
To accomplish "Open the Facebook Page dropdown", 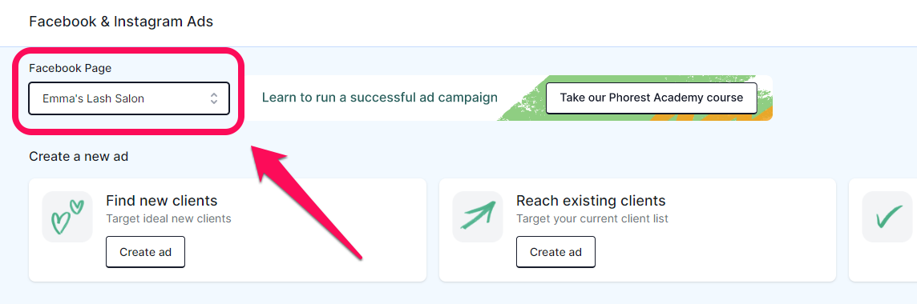I will click(x=129, y=98).
